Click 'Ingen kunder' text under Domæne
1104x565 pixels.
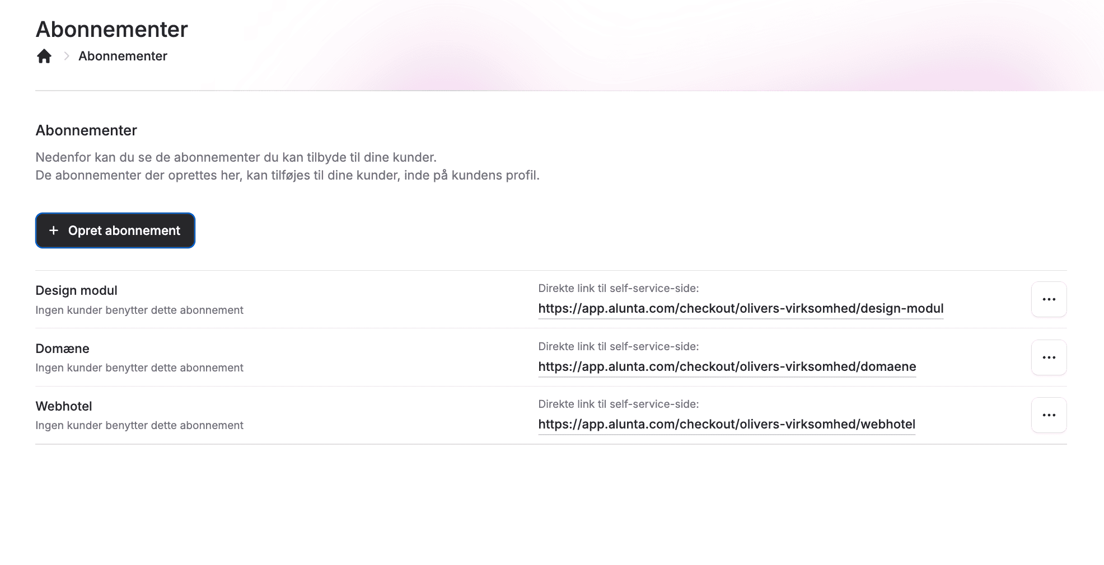click(139, 368)
